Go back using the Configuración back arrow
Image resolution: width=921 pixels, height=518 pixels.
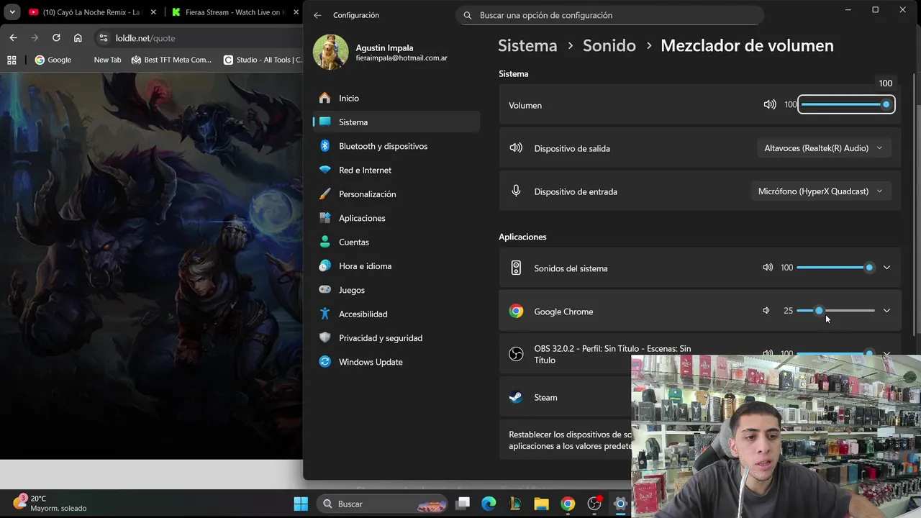(x=317, y=15)
